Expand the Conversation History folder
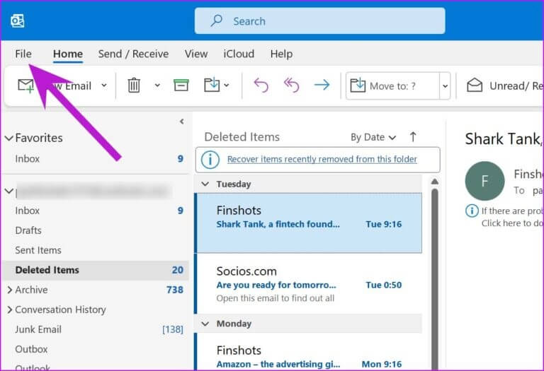The image size is (544, 371). click(x=10, y=310)
